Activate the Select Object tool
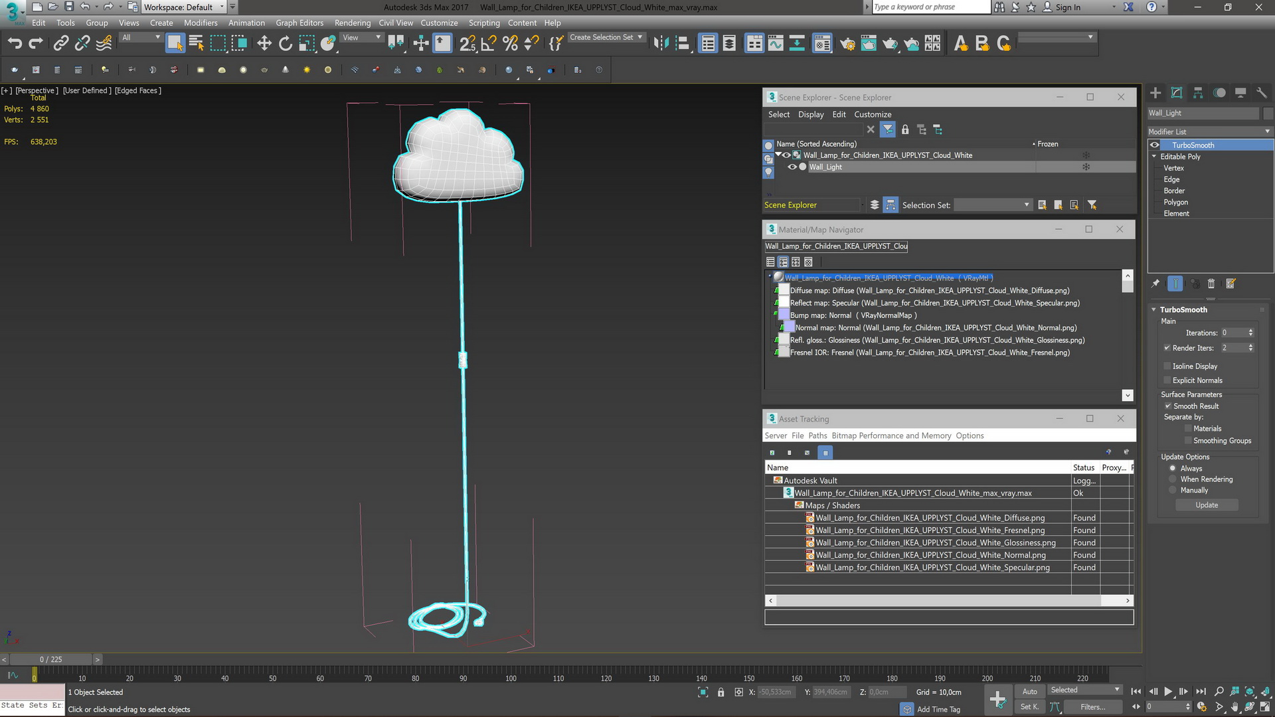The height and width of the screenshot is (717, 1275). point(175,44)
